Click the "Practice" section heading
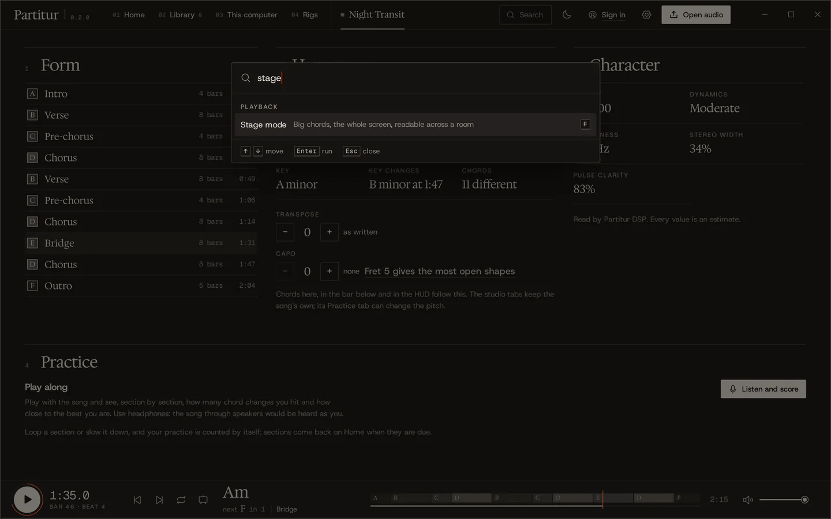831x519 pixels. coord(69,362)
